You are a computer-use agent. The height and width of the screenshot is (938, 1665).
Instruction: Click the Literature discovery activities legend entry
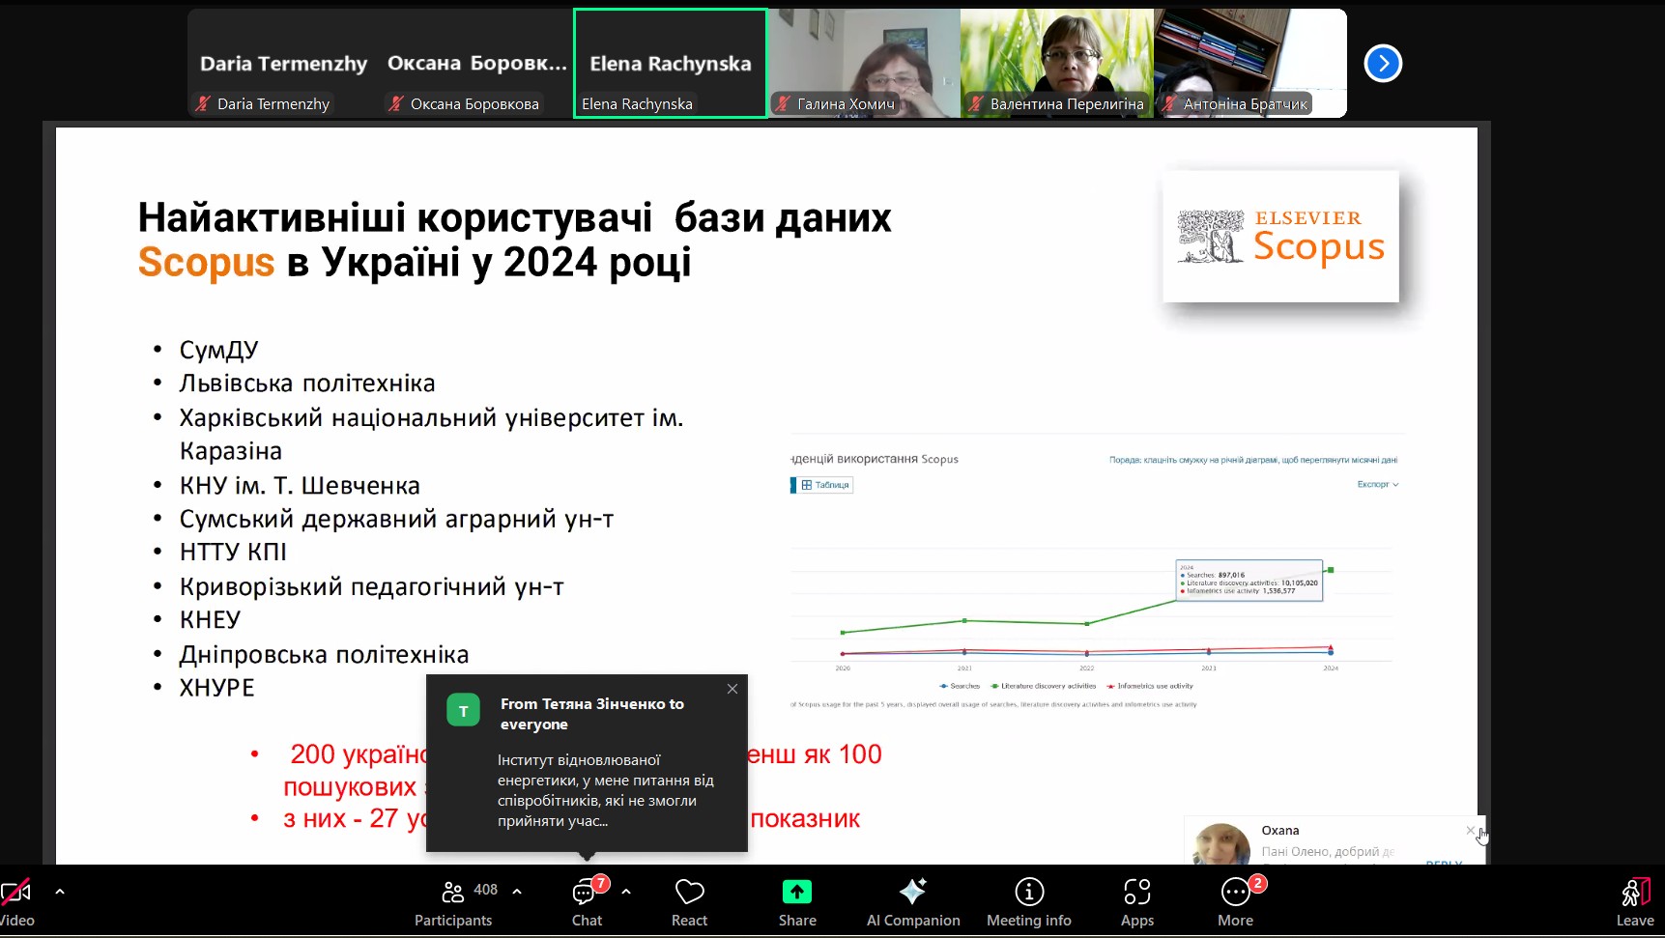click(1043, 686)
